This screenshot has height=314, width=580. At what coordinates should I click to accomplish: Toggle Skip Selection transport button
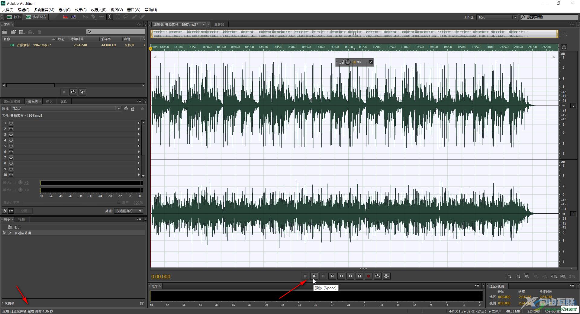(x=387, y=276)
